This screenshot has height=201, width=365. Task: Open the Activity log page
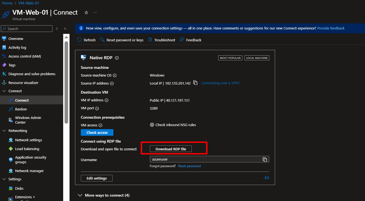tap(17, 48)
